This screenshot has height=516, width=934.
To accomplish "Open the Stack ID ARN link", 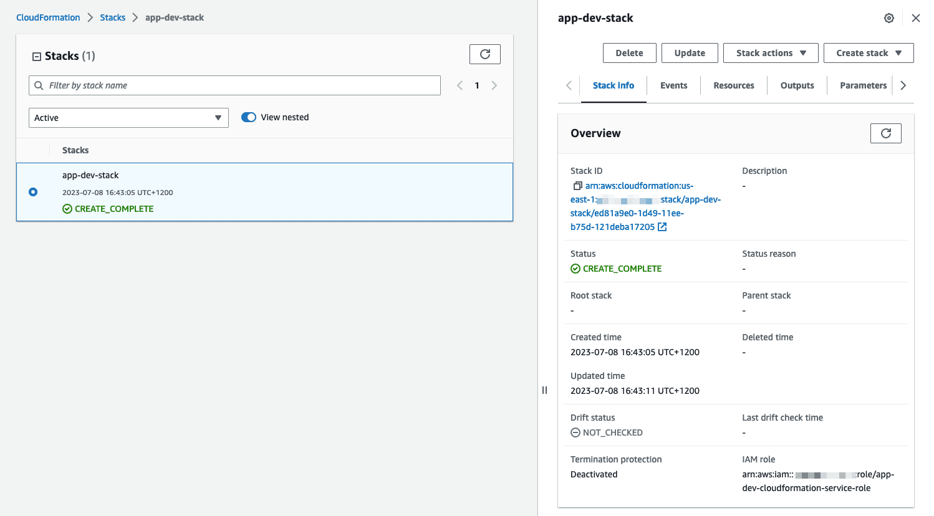I will [x=645, y=206].
